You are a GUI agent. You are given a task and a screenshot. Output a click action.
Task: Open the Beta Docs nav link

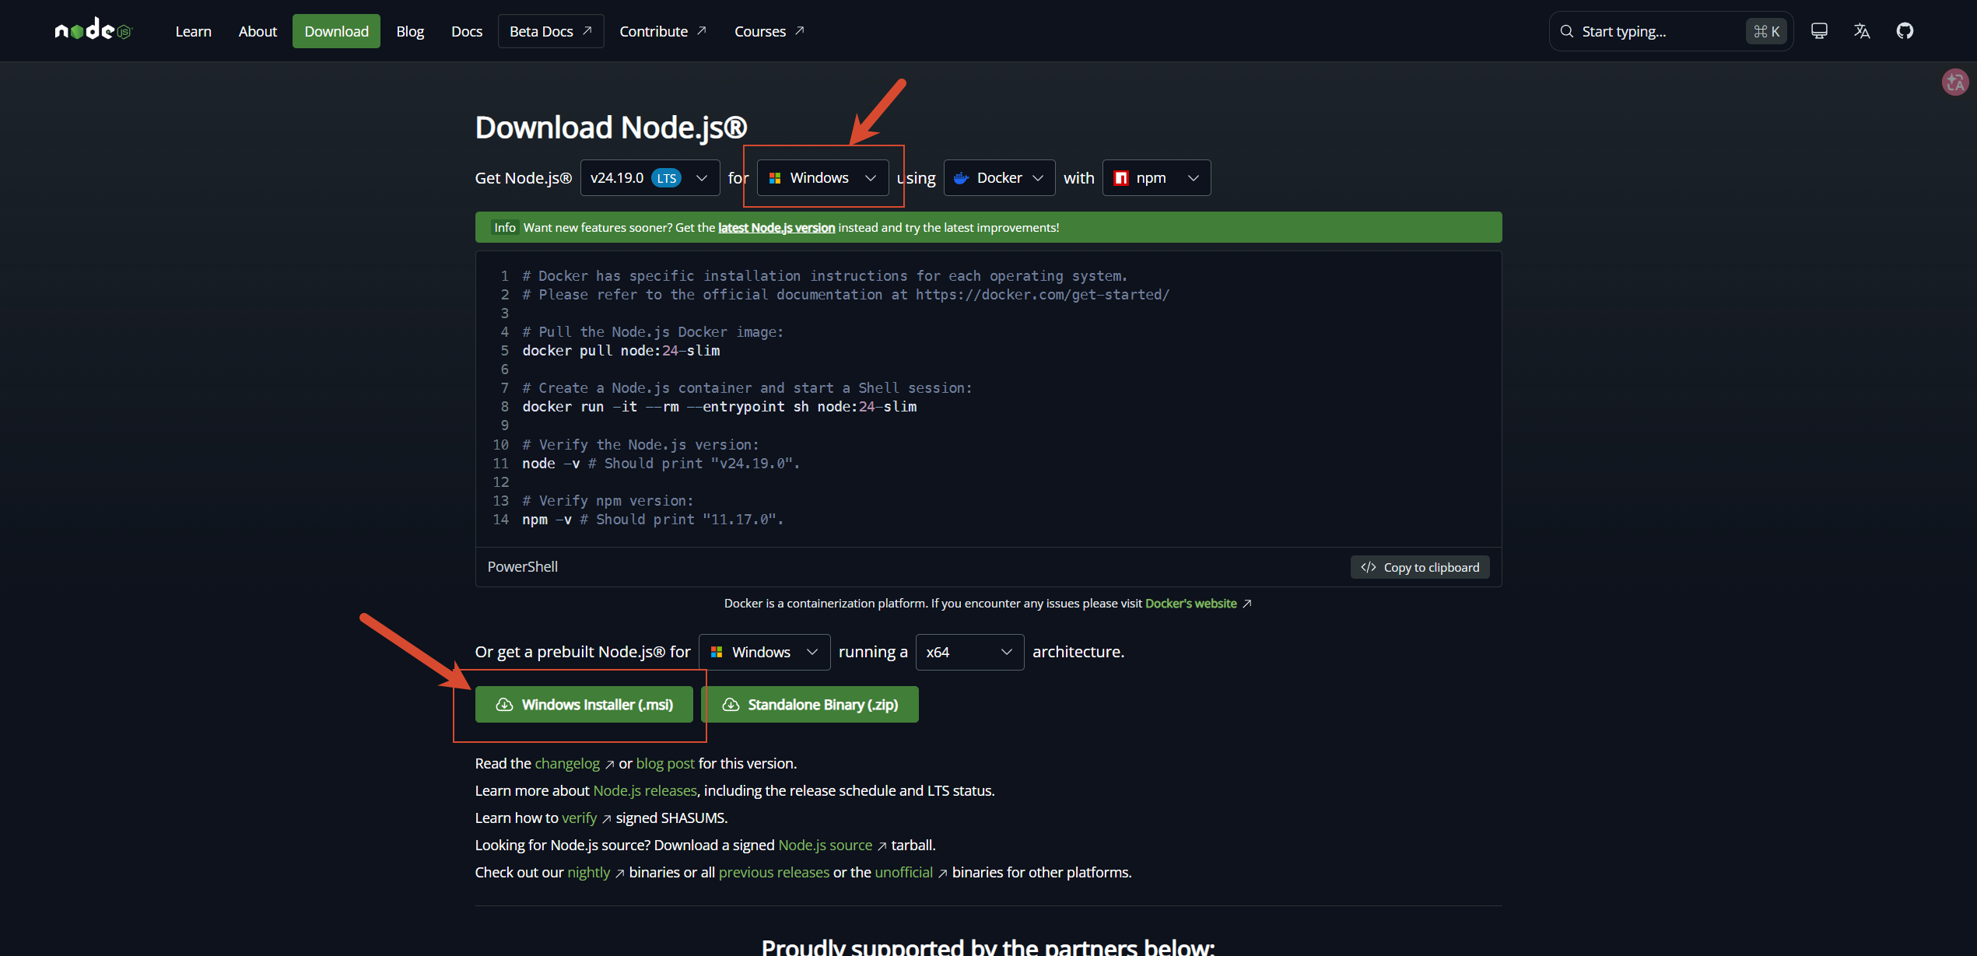point(551,31)
